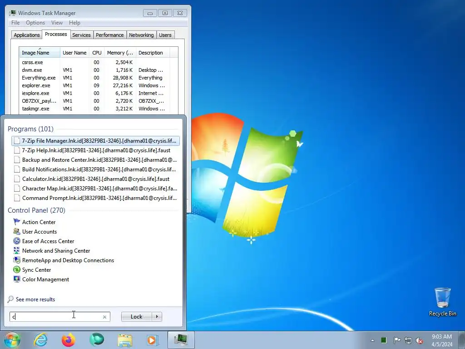Open See more results link
Screen dimensions: 465x349
(x=35, y=299)
